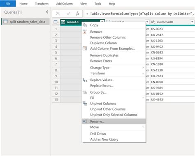Open the Add Column ribbon tab
This screenshot has height=156, width=195.
[x=64, y=4]
